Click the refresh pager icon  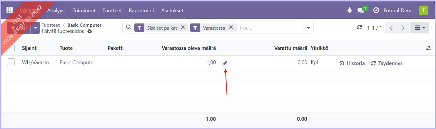(359, 28)
